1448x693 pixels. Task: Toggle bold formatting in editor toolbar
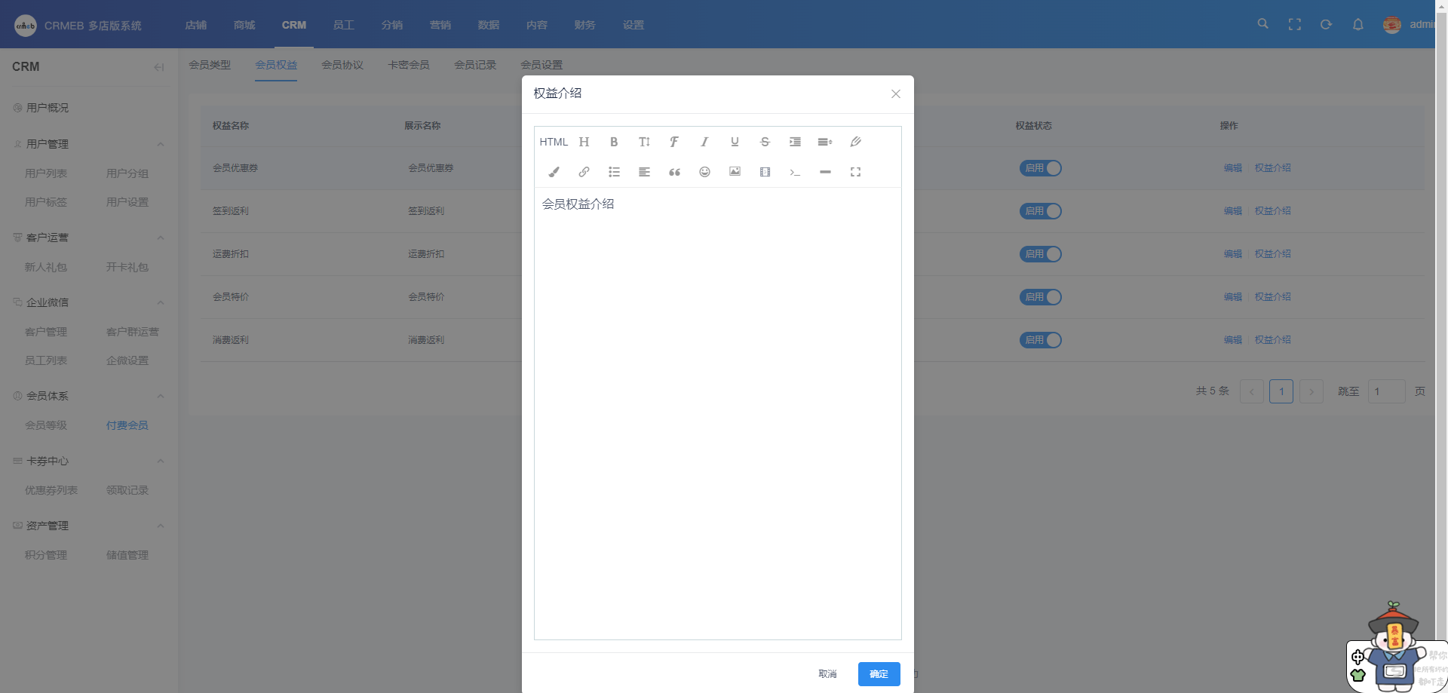[x=614, y=142]
